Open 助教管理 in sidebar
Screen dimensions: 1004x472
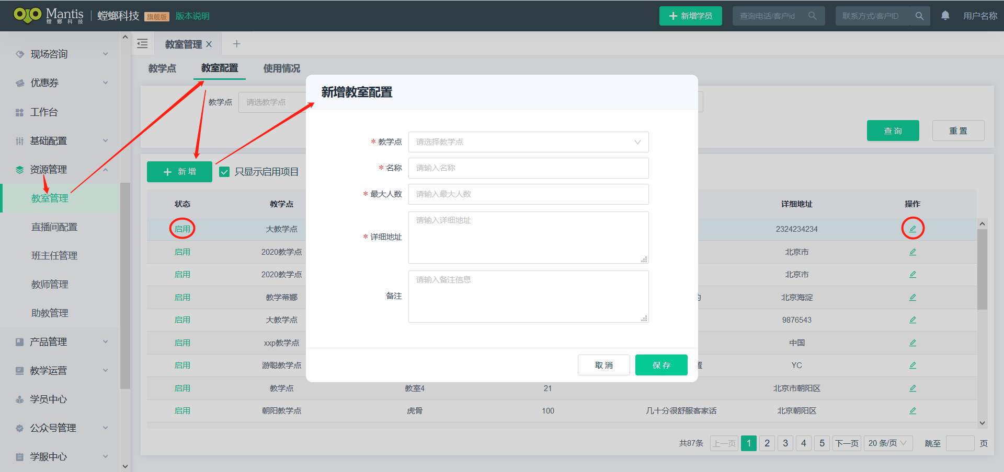pyautogui.click(x=50, y=313)
